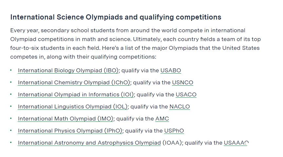Screen dimensions: 283x157
Task: Click the International Science Olympiads heading
Action: (x=116, y=17)
